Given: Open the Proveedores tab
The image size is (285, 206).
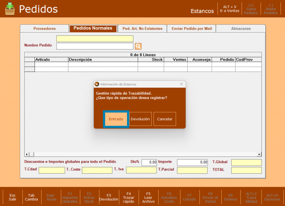Looking at the screenshot, I should pos(44,28).
